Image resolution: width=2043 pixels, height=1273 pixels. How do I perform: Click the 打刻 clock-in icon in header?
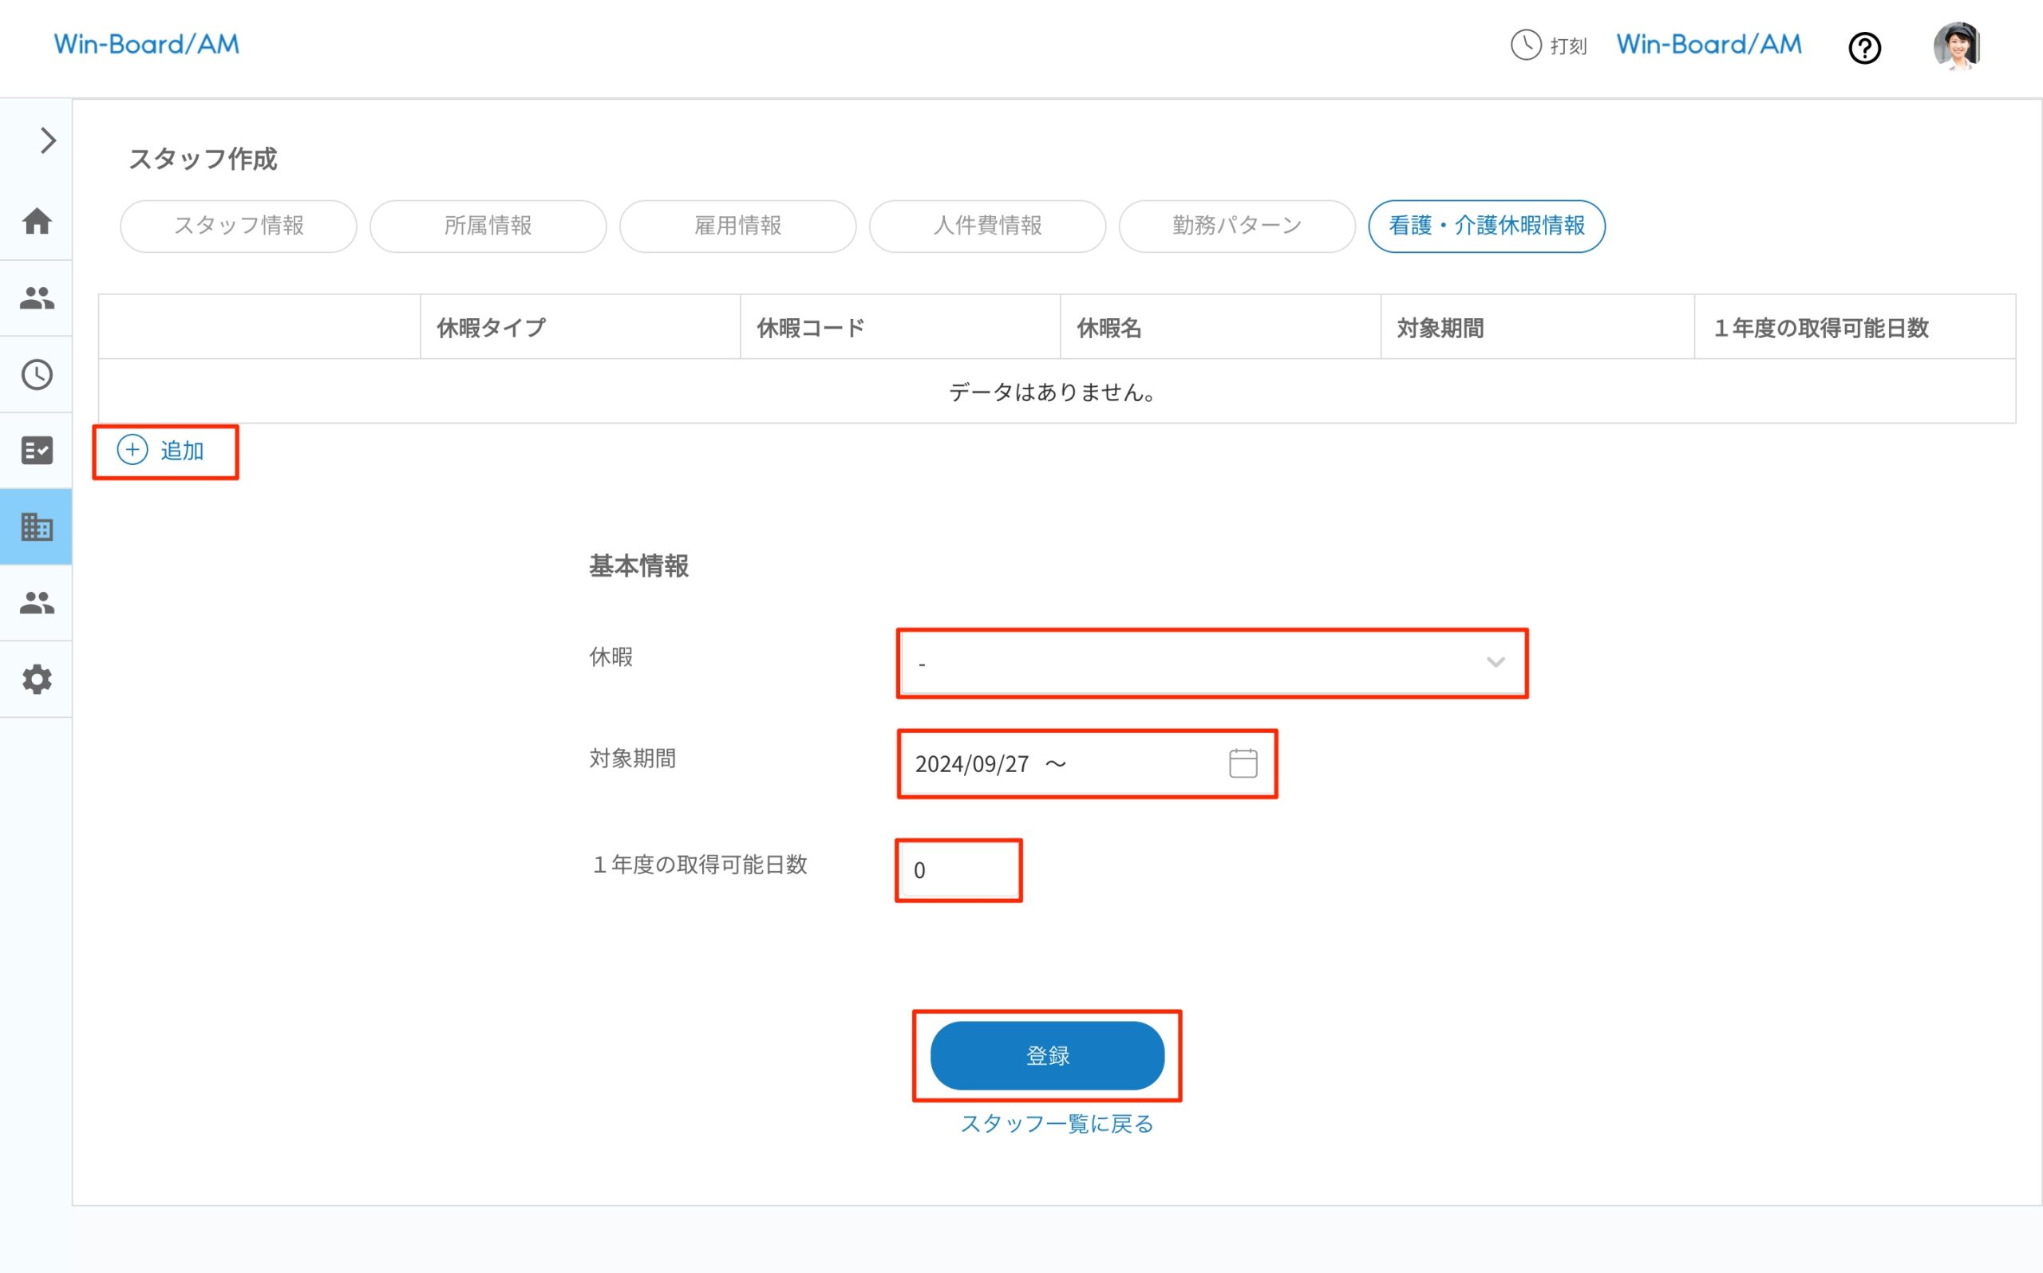tap(1525, 46)
